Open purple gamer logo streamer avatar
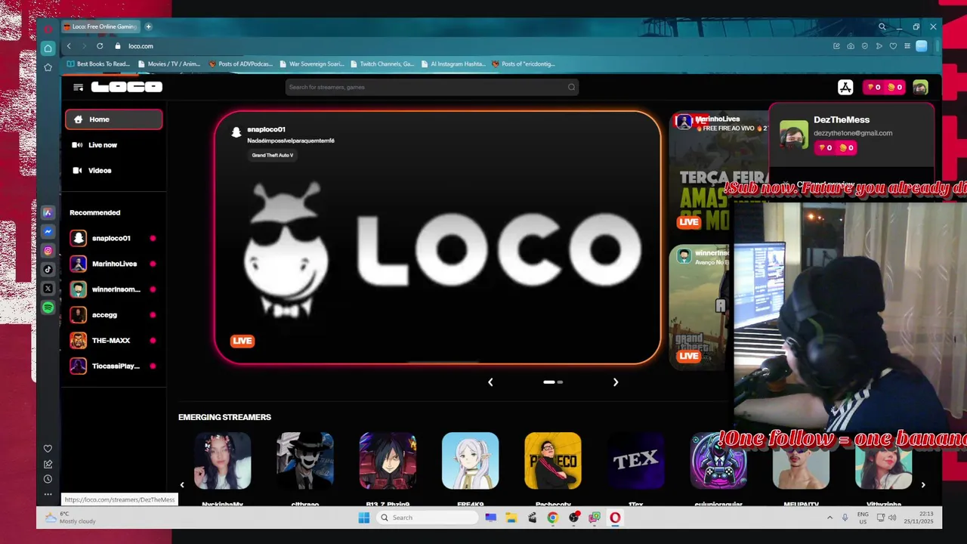The height and width of the screenshot is (544, 967). tap(718, 461)
